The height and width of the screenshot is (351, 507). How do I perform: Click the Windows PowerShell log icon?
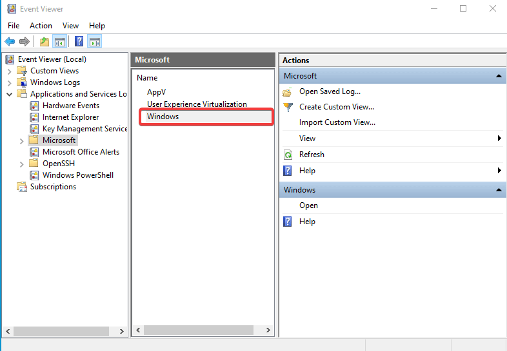[34, 175]
